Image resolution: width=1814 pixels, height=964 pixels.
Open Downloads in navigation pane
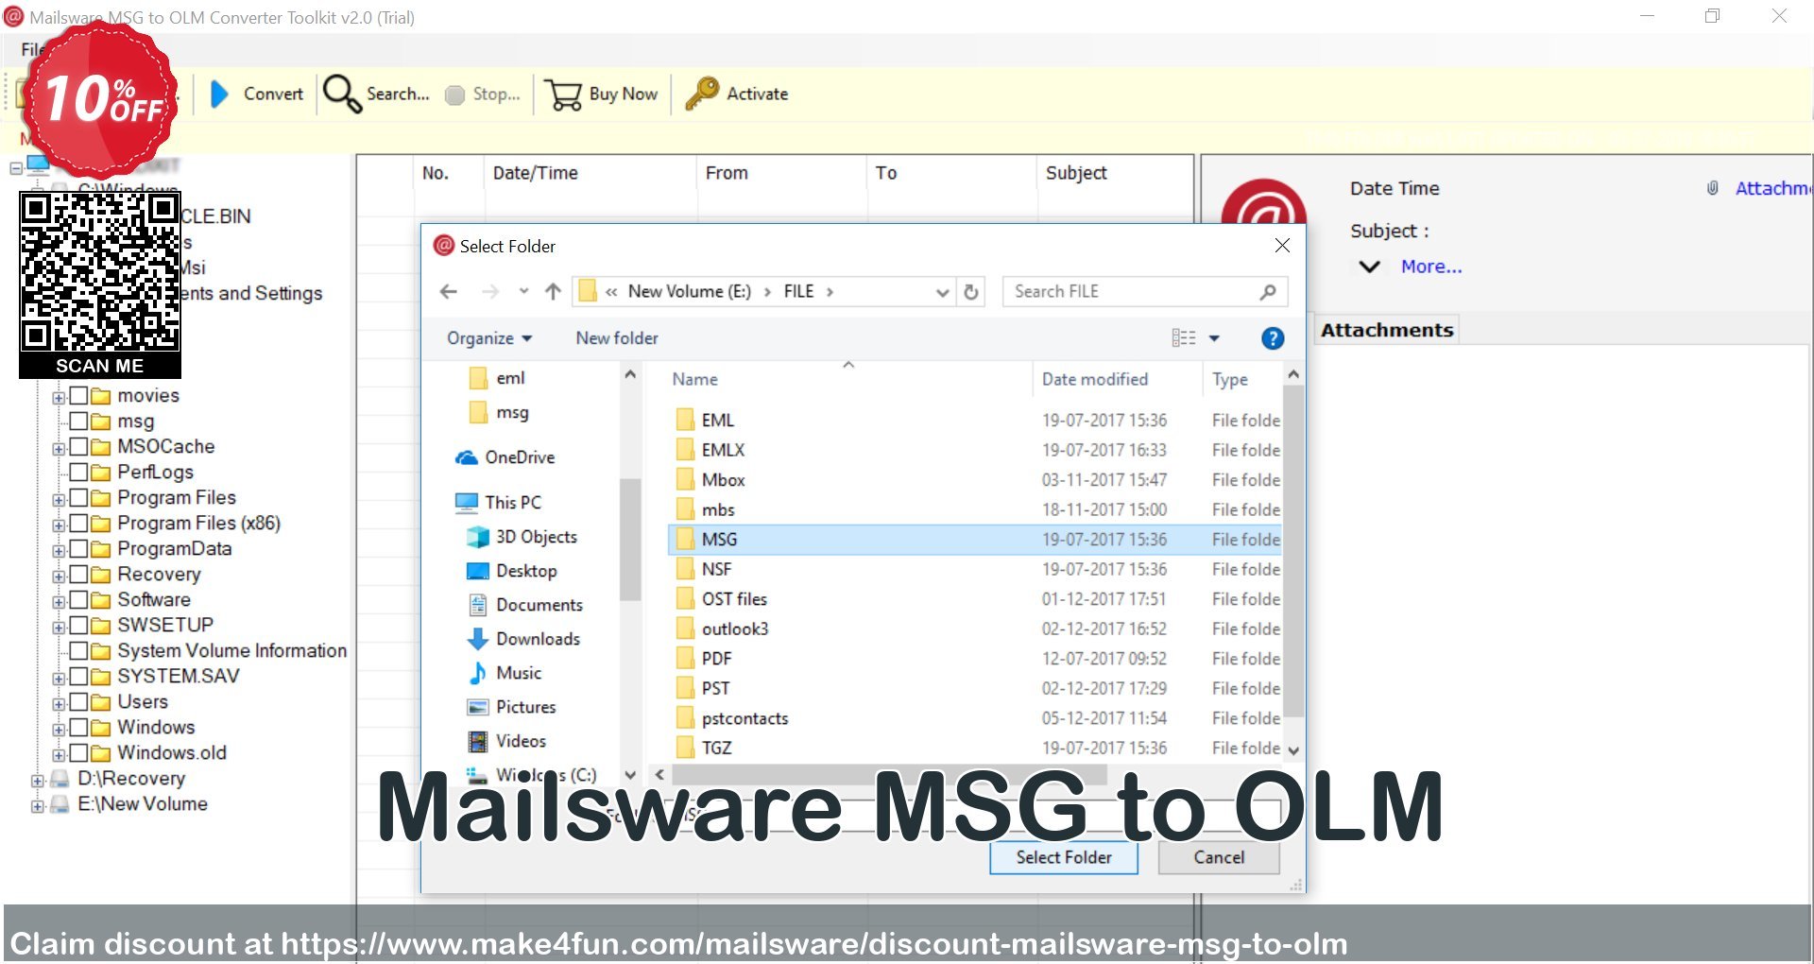[524, 639]
